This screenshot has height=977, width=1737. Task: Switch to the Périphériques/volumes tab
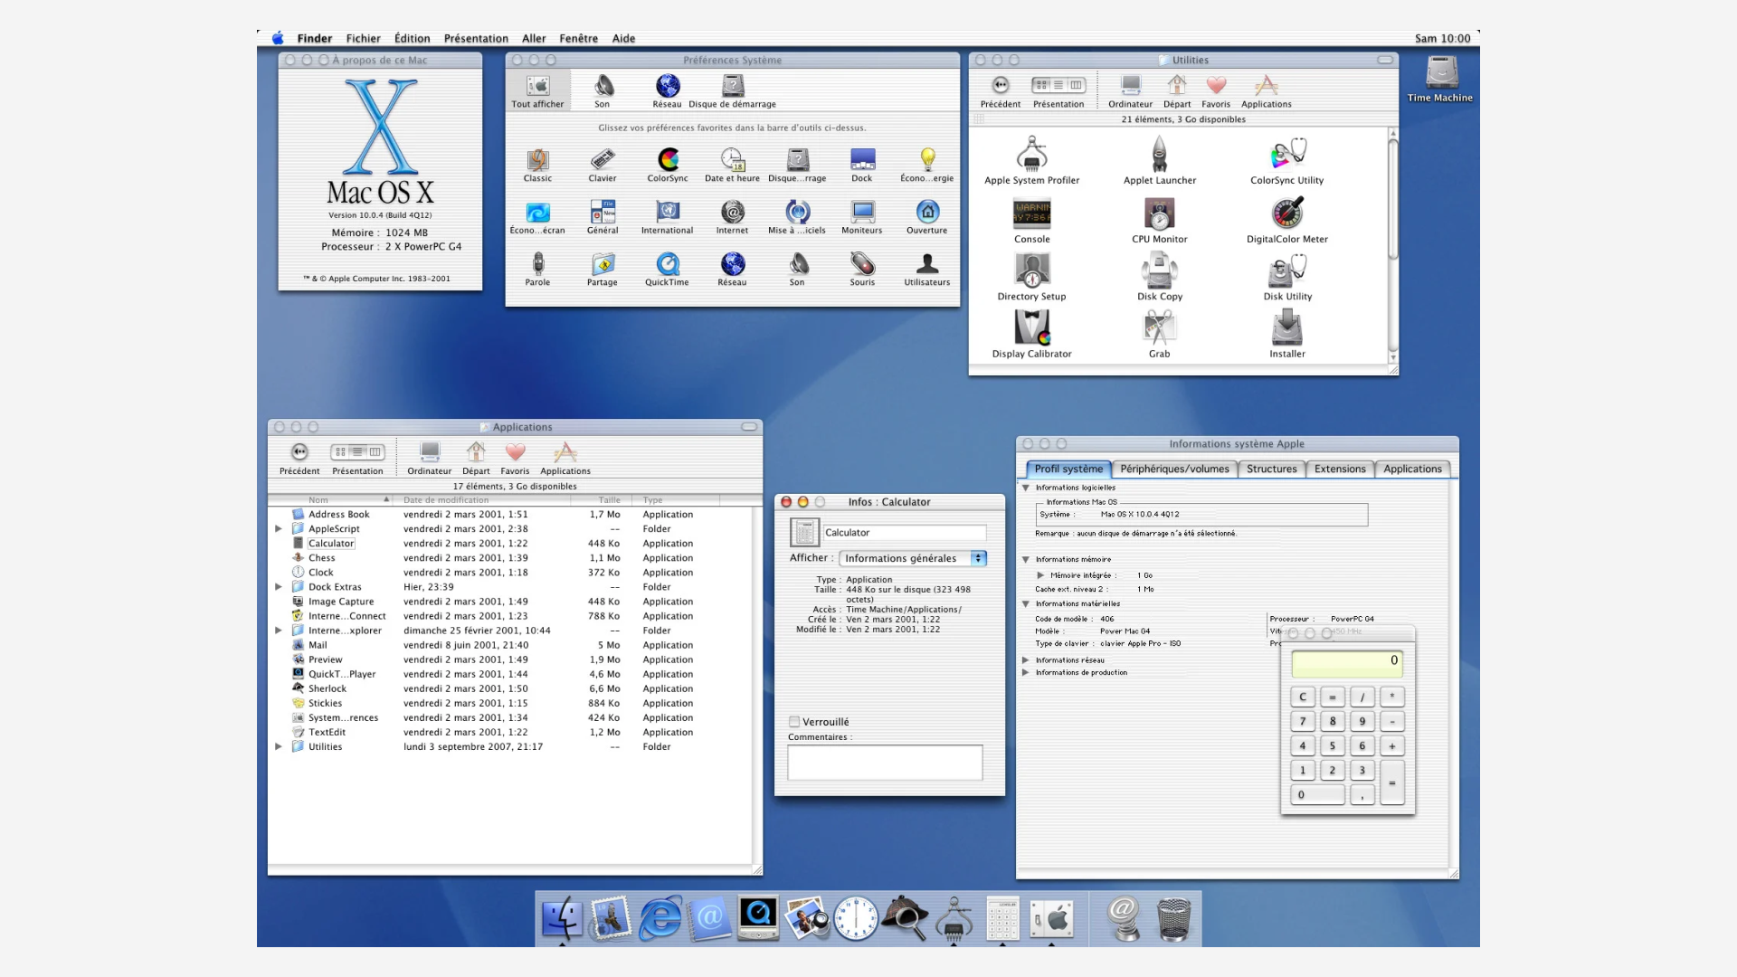(x=1174, y=469)
